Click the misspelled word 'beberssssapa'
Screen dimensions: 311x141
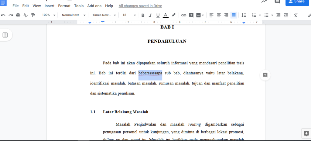(x=150, y=73)
